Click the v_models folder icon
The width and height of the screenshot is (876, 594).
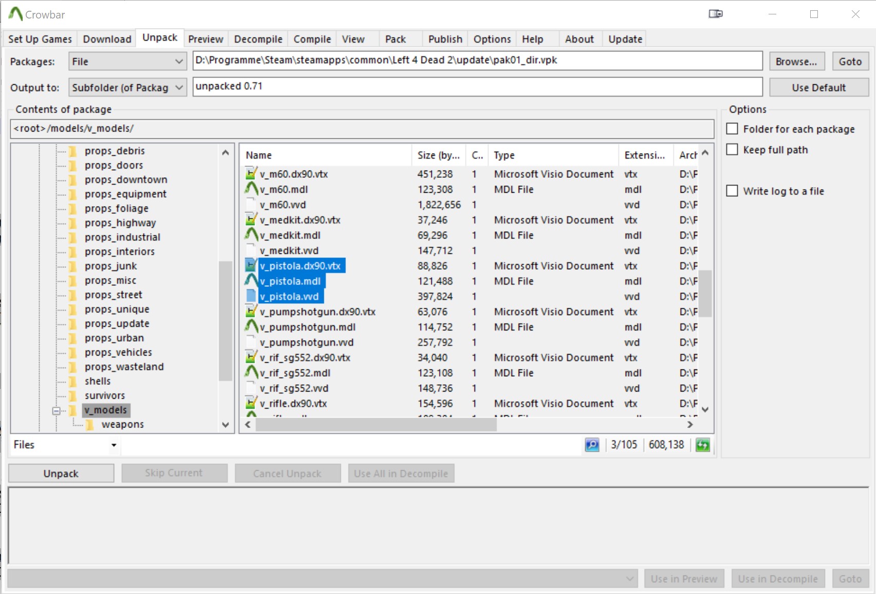pyautogui.click(x=74, y=410)
